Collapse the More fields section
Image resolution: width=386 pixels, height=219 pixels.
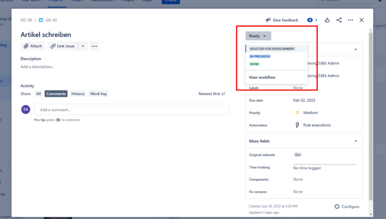tap(355, 141)
